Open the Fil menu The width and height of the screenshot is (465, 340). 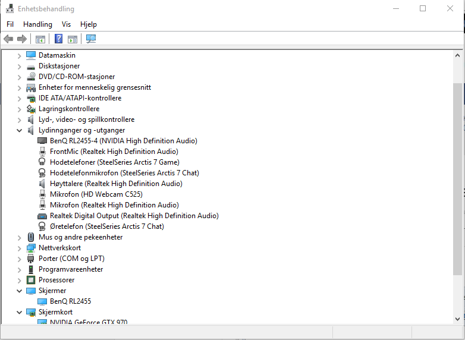(10, 24)
